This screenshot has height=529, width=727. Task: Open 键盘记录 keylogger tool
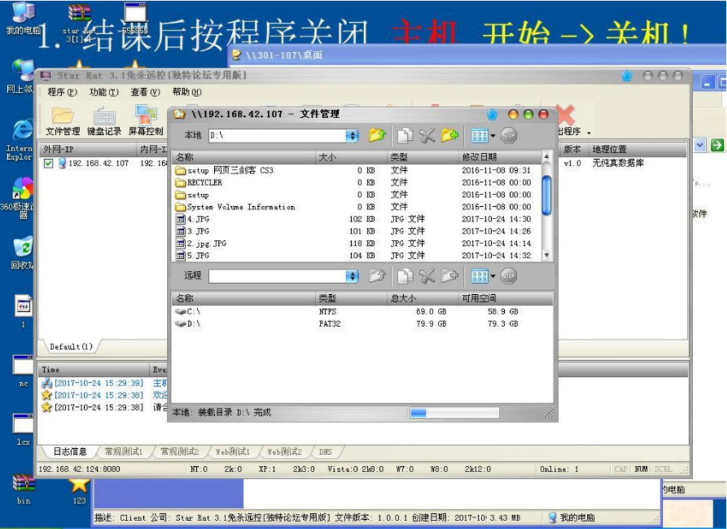coord(104,121)
